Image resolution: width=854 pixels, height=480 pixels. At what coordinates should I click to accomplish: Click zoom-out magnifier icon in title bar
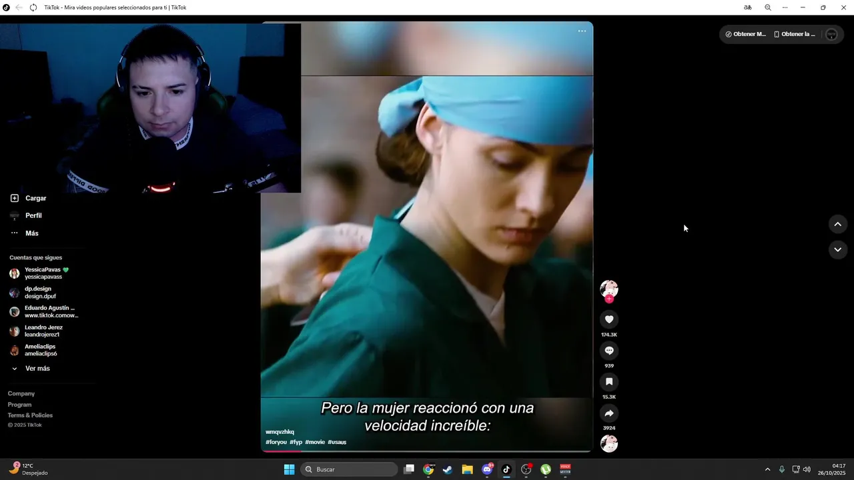[767, 7]
